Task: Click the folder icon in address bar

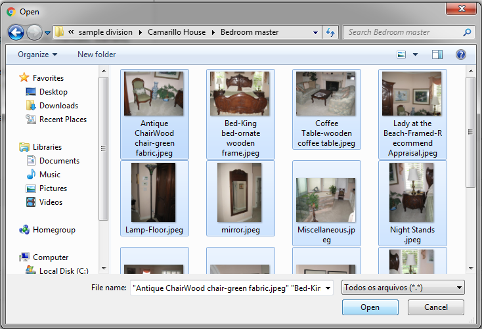Action: point(60,32)
